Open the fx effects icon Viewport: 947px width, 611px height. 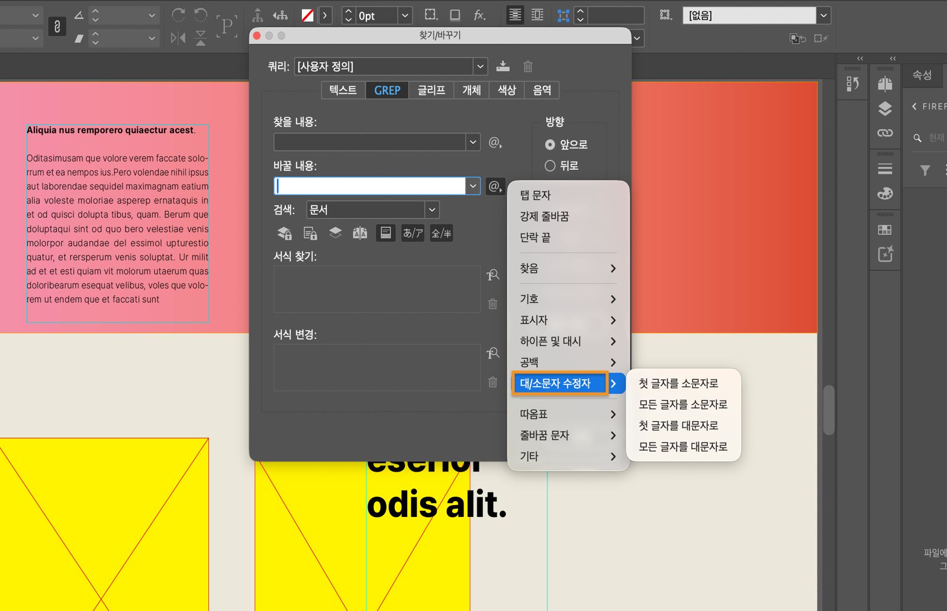pos(480,15)
